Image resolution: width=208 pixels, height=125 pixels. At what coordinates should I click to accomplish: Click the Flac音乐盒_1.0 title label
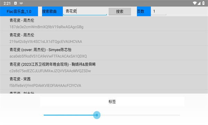pyautogui.click(x=19, y=11)
